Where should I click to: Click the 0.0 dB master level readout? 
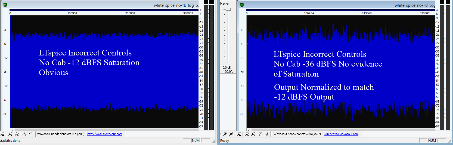pyautogui.click(x=226, y=68)
